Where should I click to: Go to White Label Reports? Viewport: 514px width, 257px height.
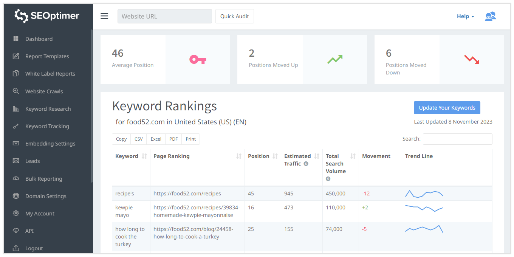tap(50, 74)
